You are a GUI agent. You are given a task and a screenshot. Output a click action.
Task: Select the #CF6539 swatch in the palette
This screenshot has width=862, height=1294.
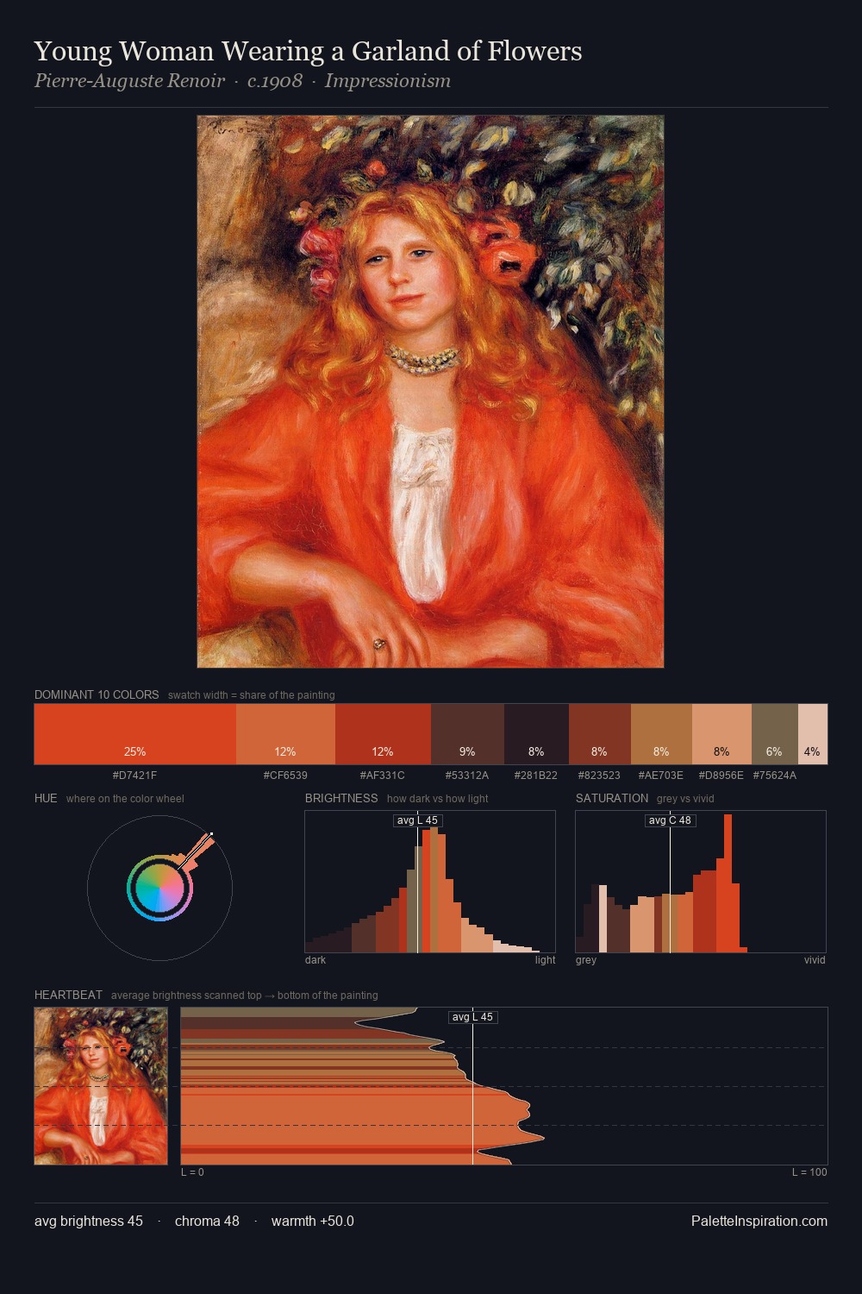point(285,734)
